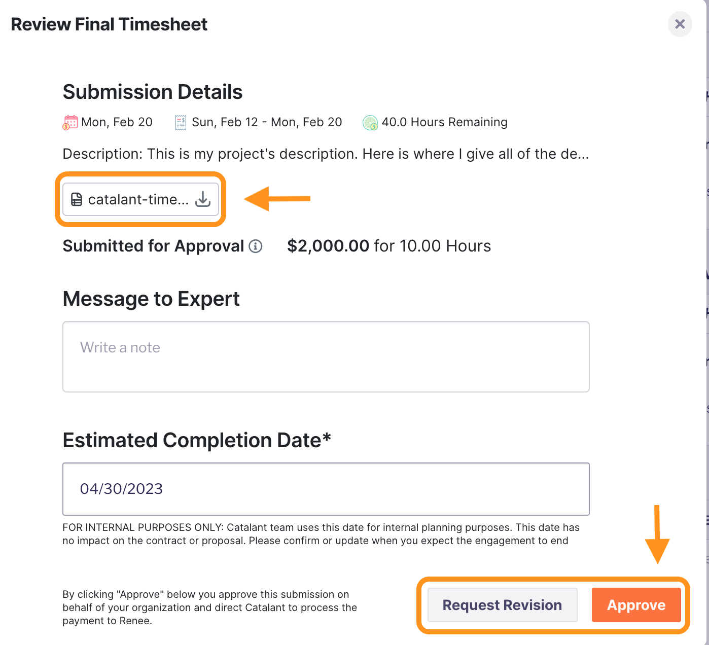Click the receipt icon beside the date range
Viewport: 709px width, 645px height.
(x=181, y=123)
